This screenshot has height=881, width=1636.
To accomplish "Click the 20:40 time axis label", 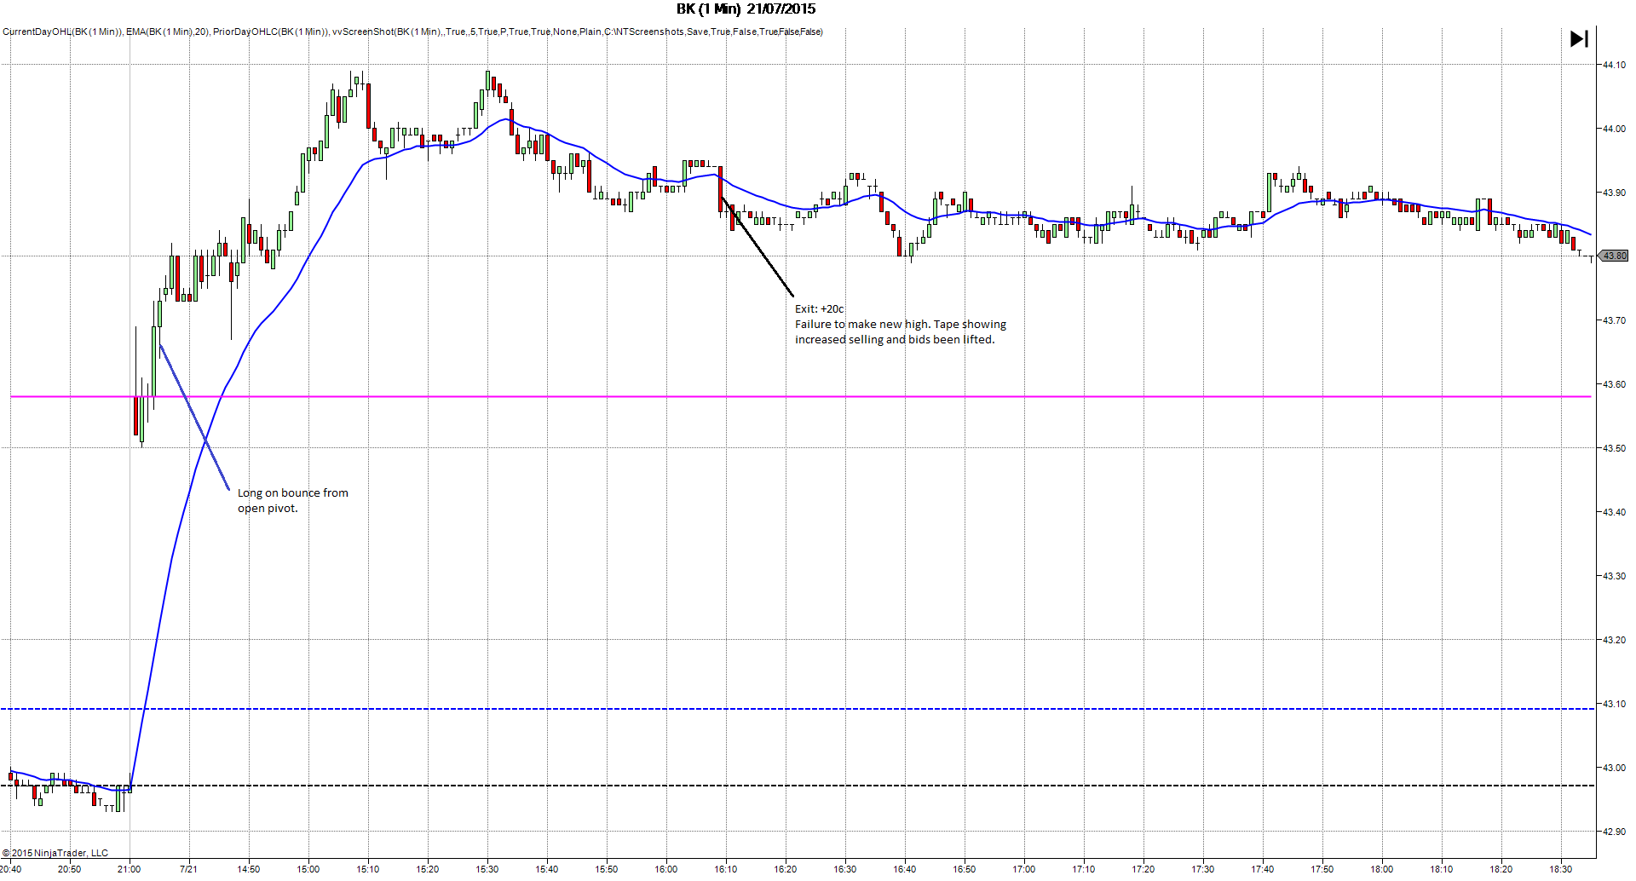I will [x=11, y=869].
